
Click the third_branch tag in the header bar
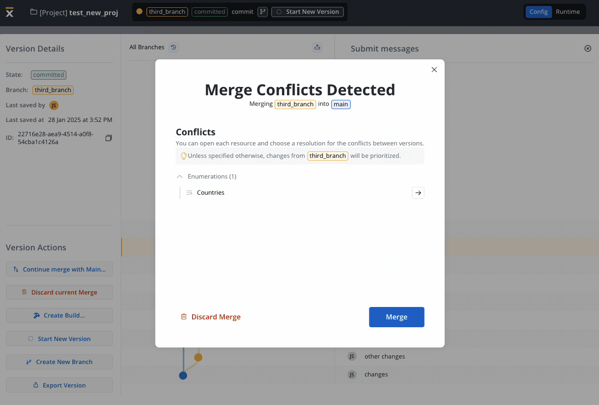click(x=167, y=12)
